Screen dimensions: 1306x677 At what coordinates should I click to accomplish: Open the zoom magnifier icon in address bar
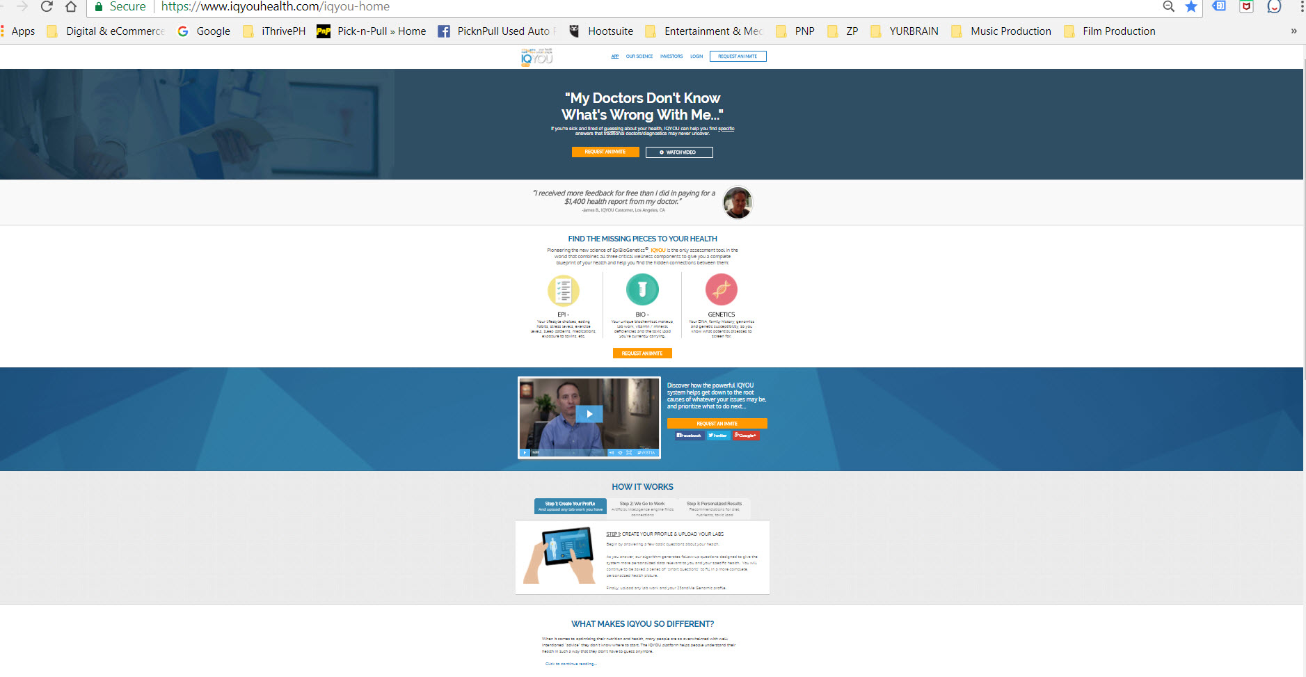click(x=1169, y=7)
